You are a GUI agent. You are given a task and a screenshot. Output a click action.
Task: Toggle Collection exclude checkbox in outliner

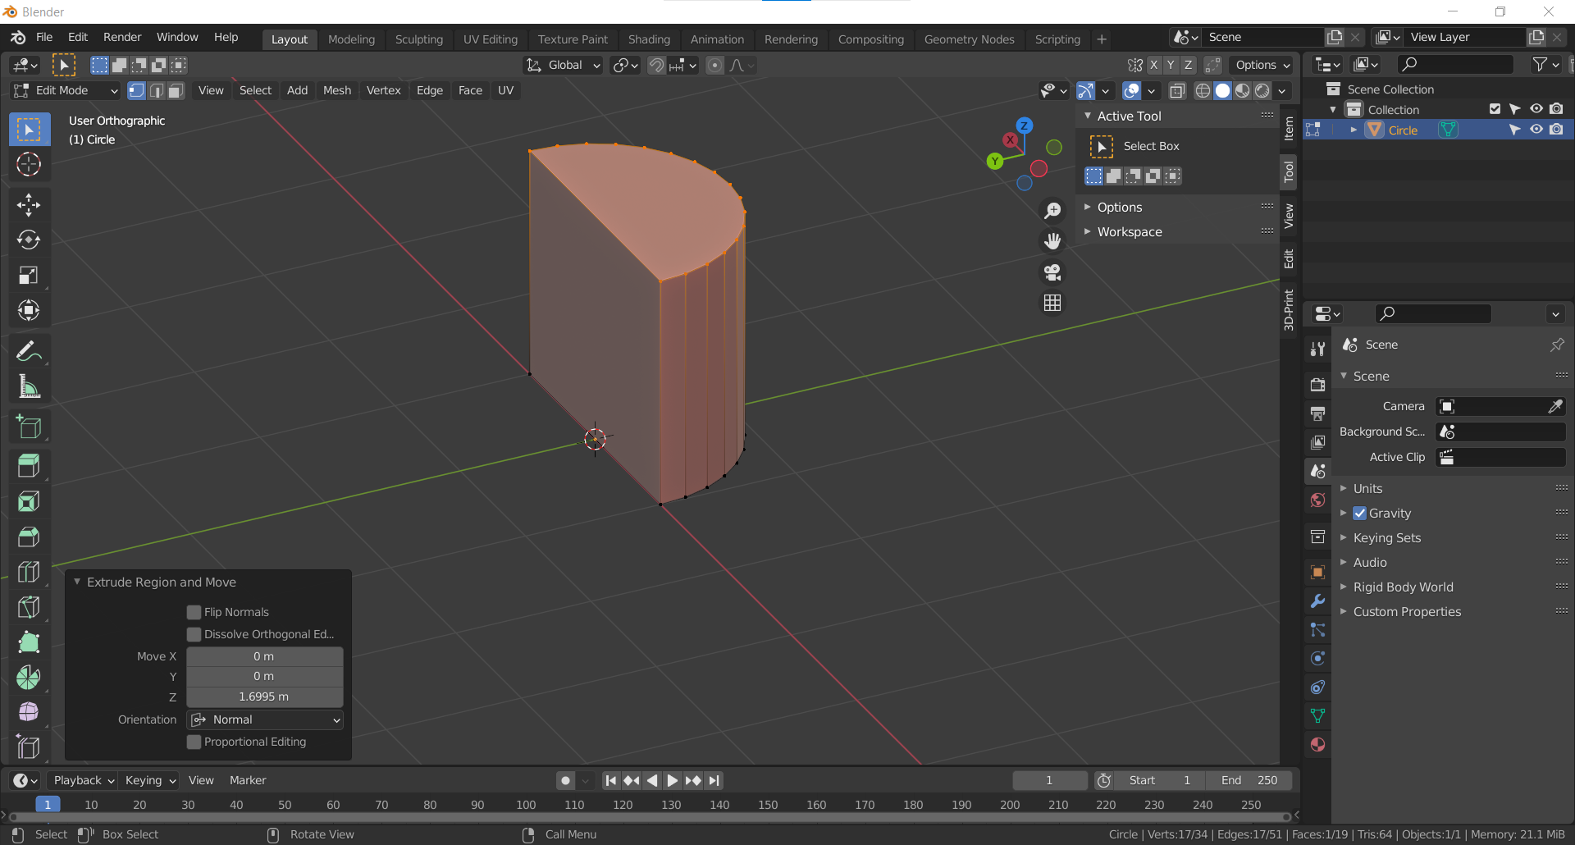1495,109
